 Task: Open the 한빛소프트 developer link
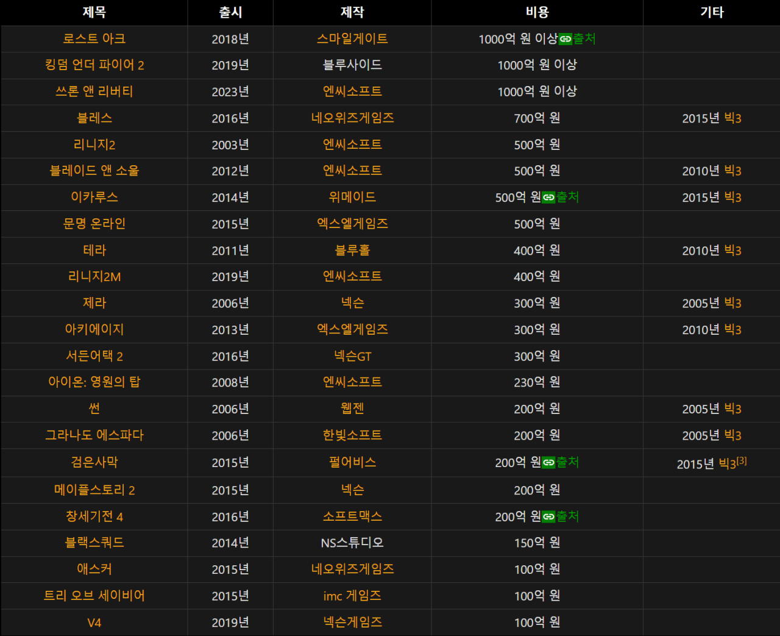(x=352, y=435)
